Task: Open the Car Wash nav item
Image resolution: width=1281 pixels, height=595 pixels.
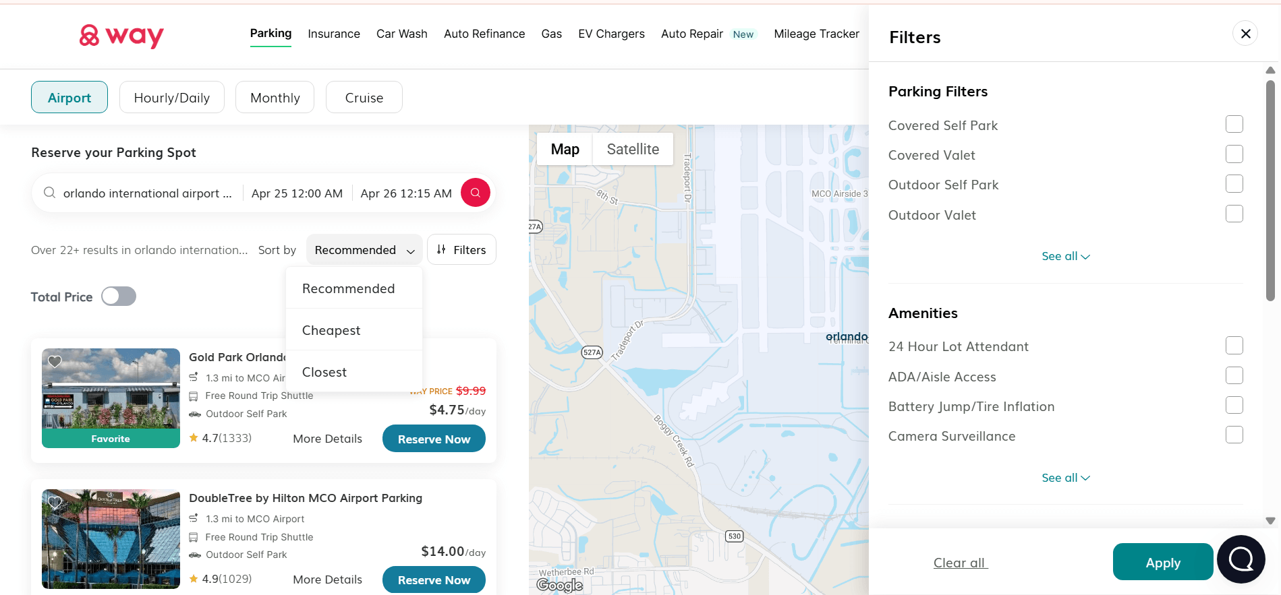Action: [x=402, y=34]
